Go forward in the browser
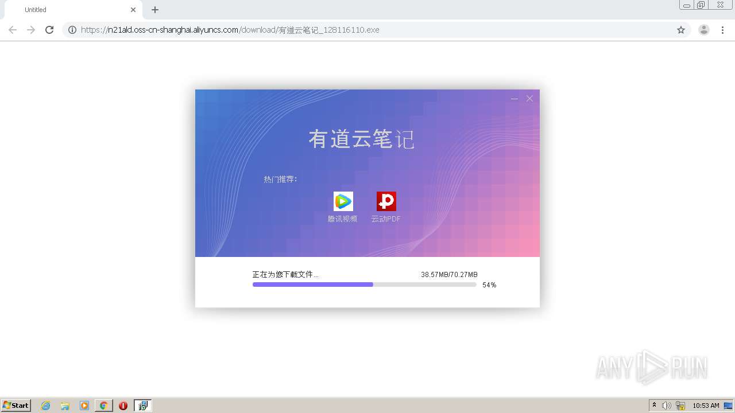 click(31, 30)
